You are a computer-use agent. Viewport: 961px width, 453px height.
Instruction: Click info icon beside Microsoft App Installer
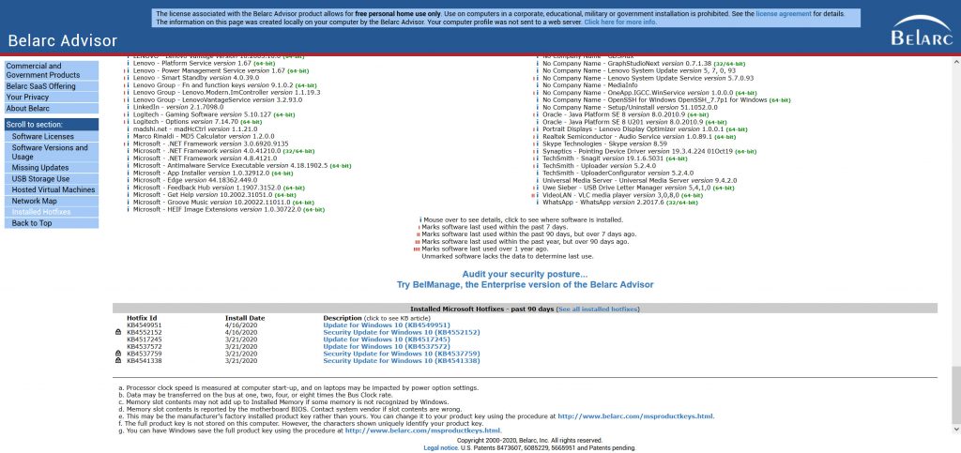pyautogui.click(x=129, y=173)
